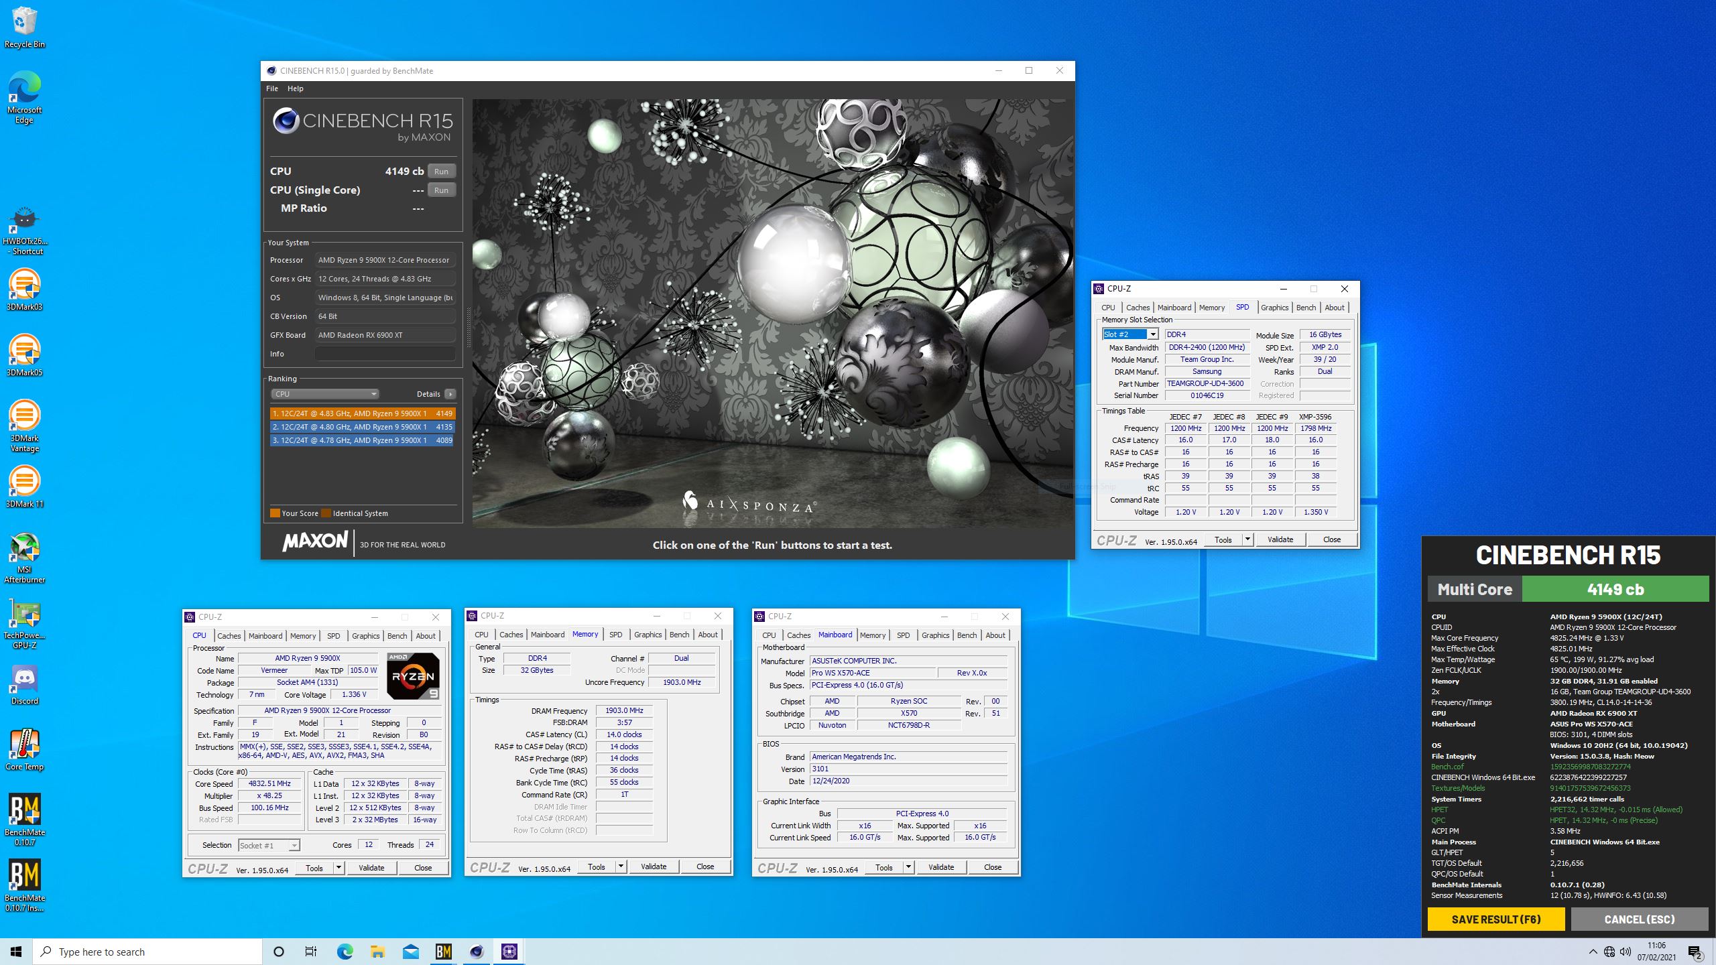The image size is (1716, 965).
Task: Click the Cinebench render preview image
Action: (x=772, y=314)
